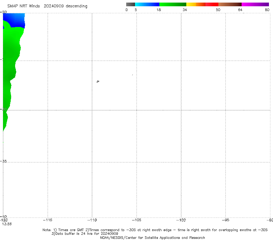
Task: Click the 'Note: 1) Times are GMT' line
Action: 155,230
